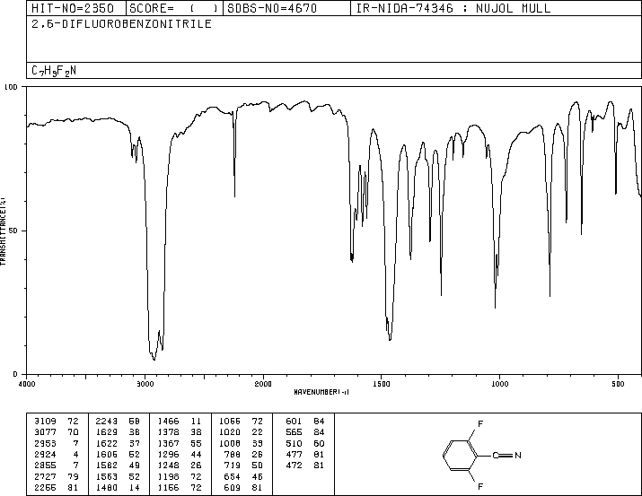
Task: Select the 719 peak entry in the table
Action: pyautogui.click(x=243, y=466)
